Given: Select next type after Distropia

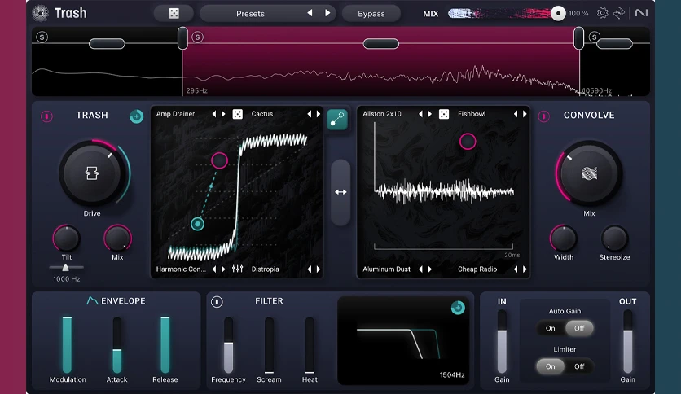Looking at the screenshot, I should coord(319,269).
